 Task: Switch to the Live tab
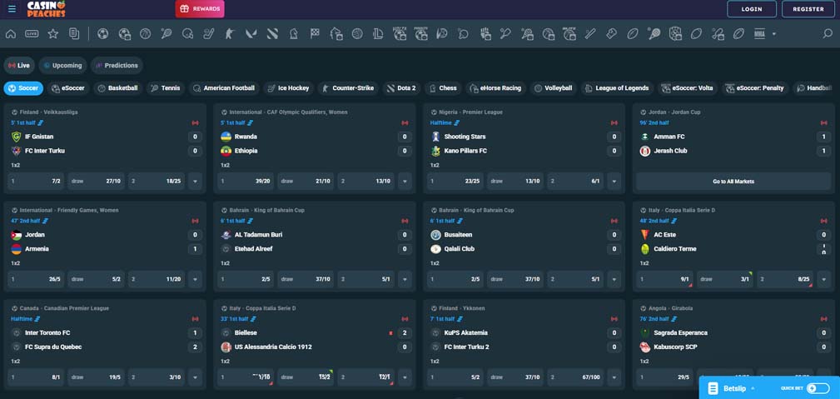19,66
